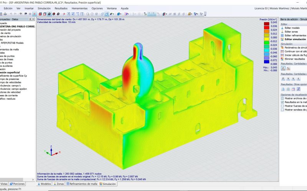
Task: Click the redo arrow in the toolbar
Action: [15, 14]
